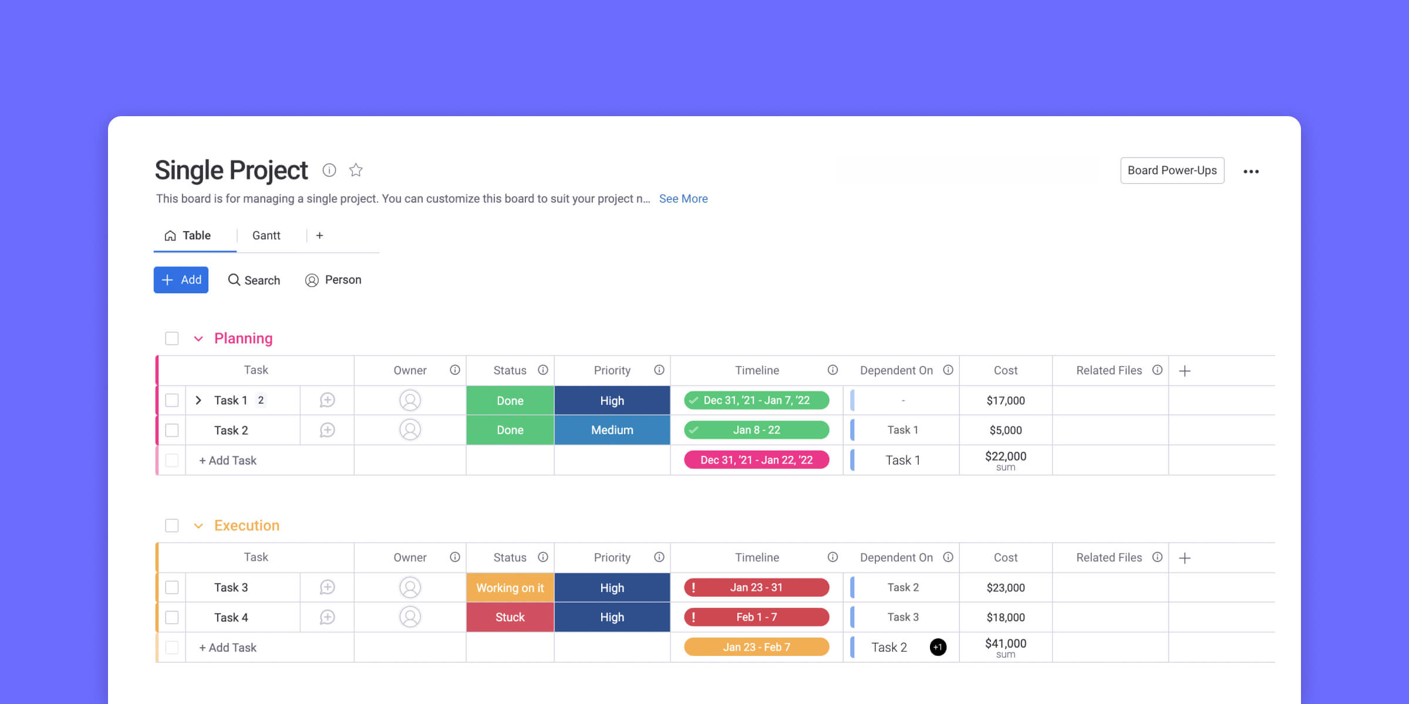Click the overflow menu three-dot button
Viewport: 1409px width, 704px height.
tap(1251, 171)
